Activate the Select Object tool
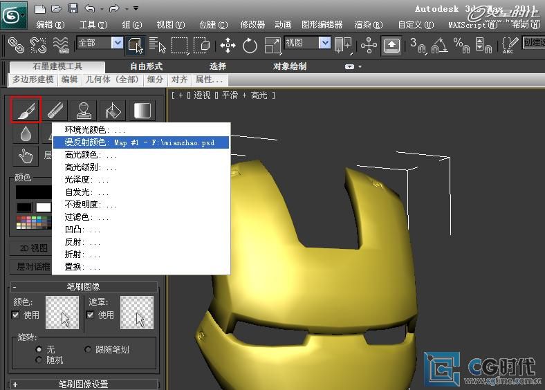Viewport: 545px width, 390px height. pos(135,46)
